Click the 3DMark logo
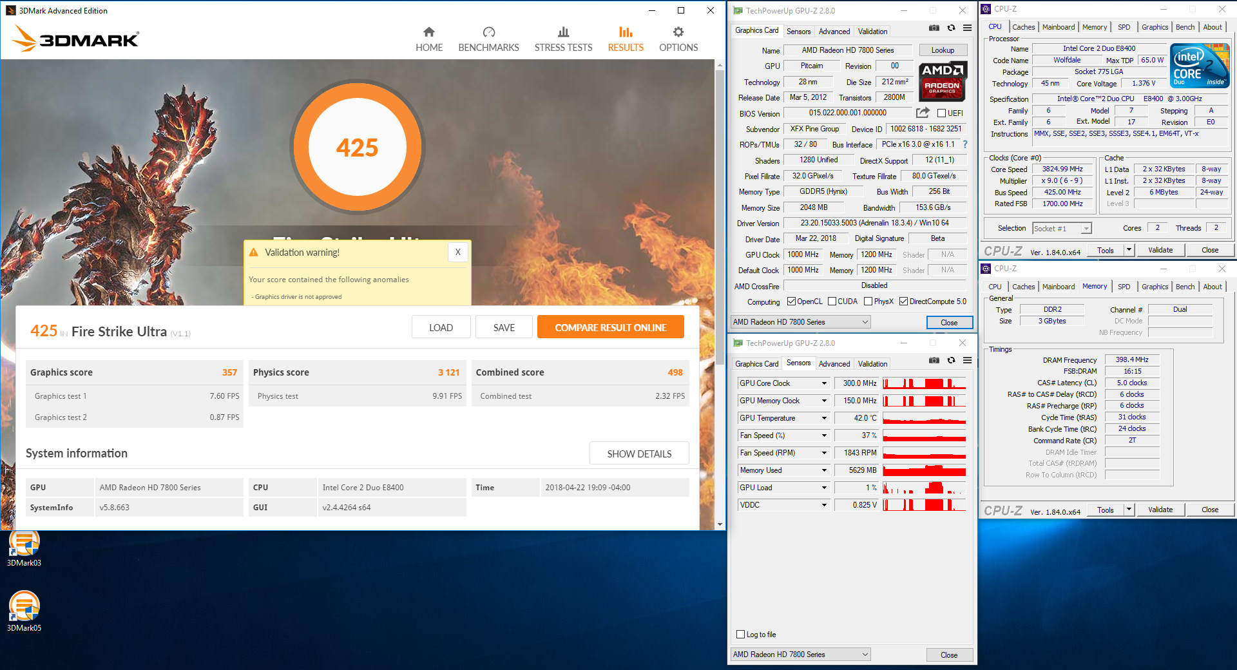The height and width of the screenshot is (670, 1237). (76, 39)
